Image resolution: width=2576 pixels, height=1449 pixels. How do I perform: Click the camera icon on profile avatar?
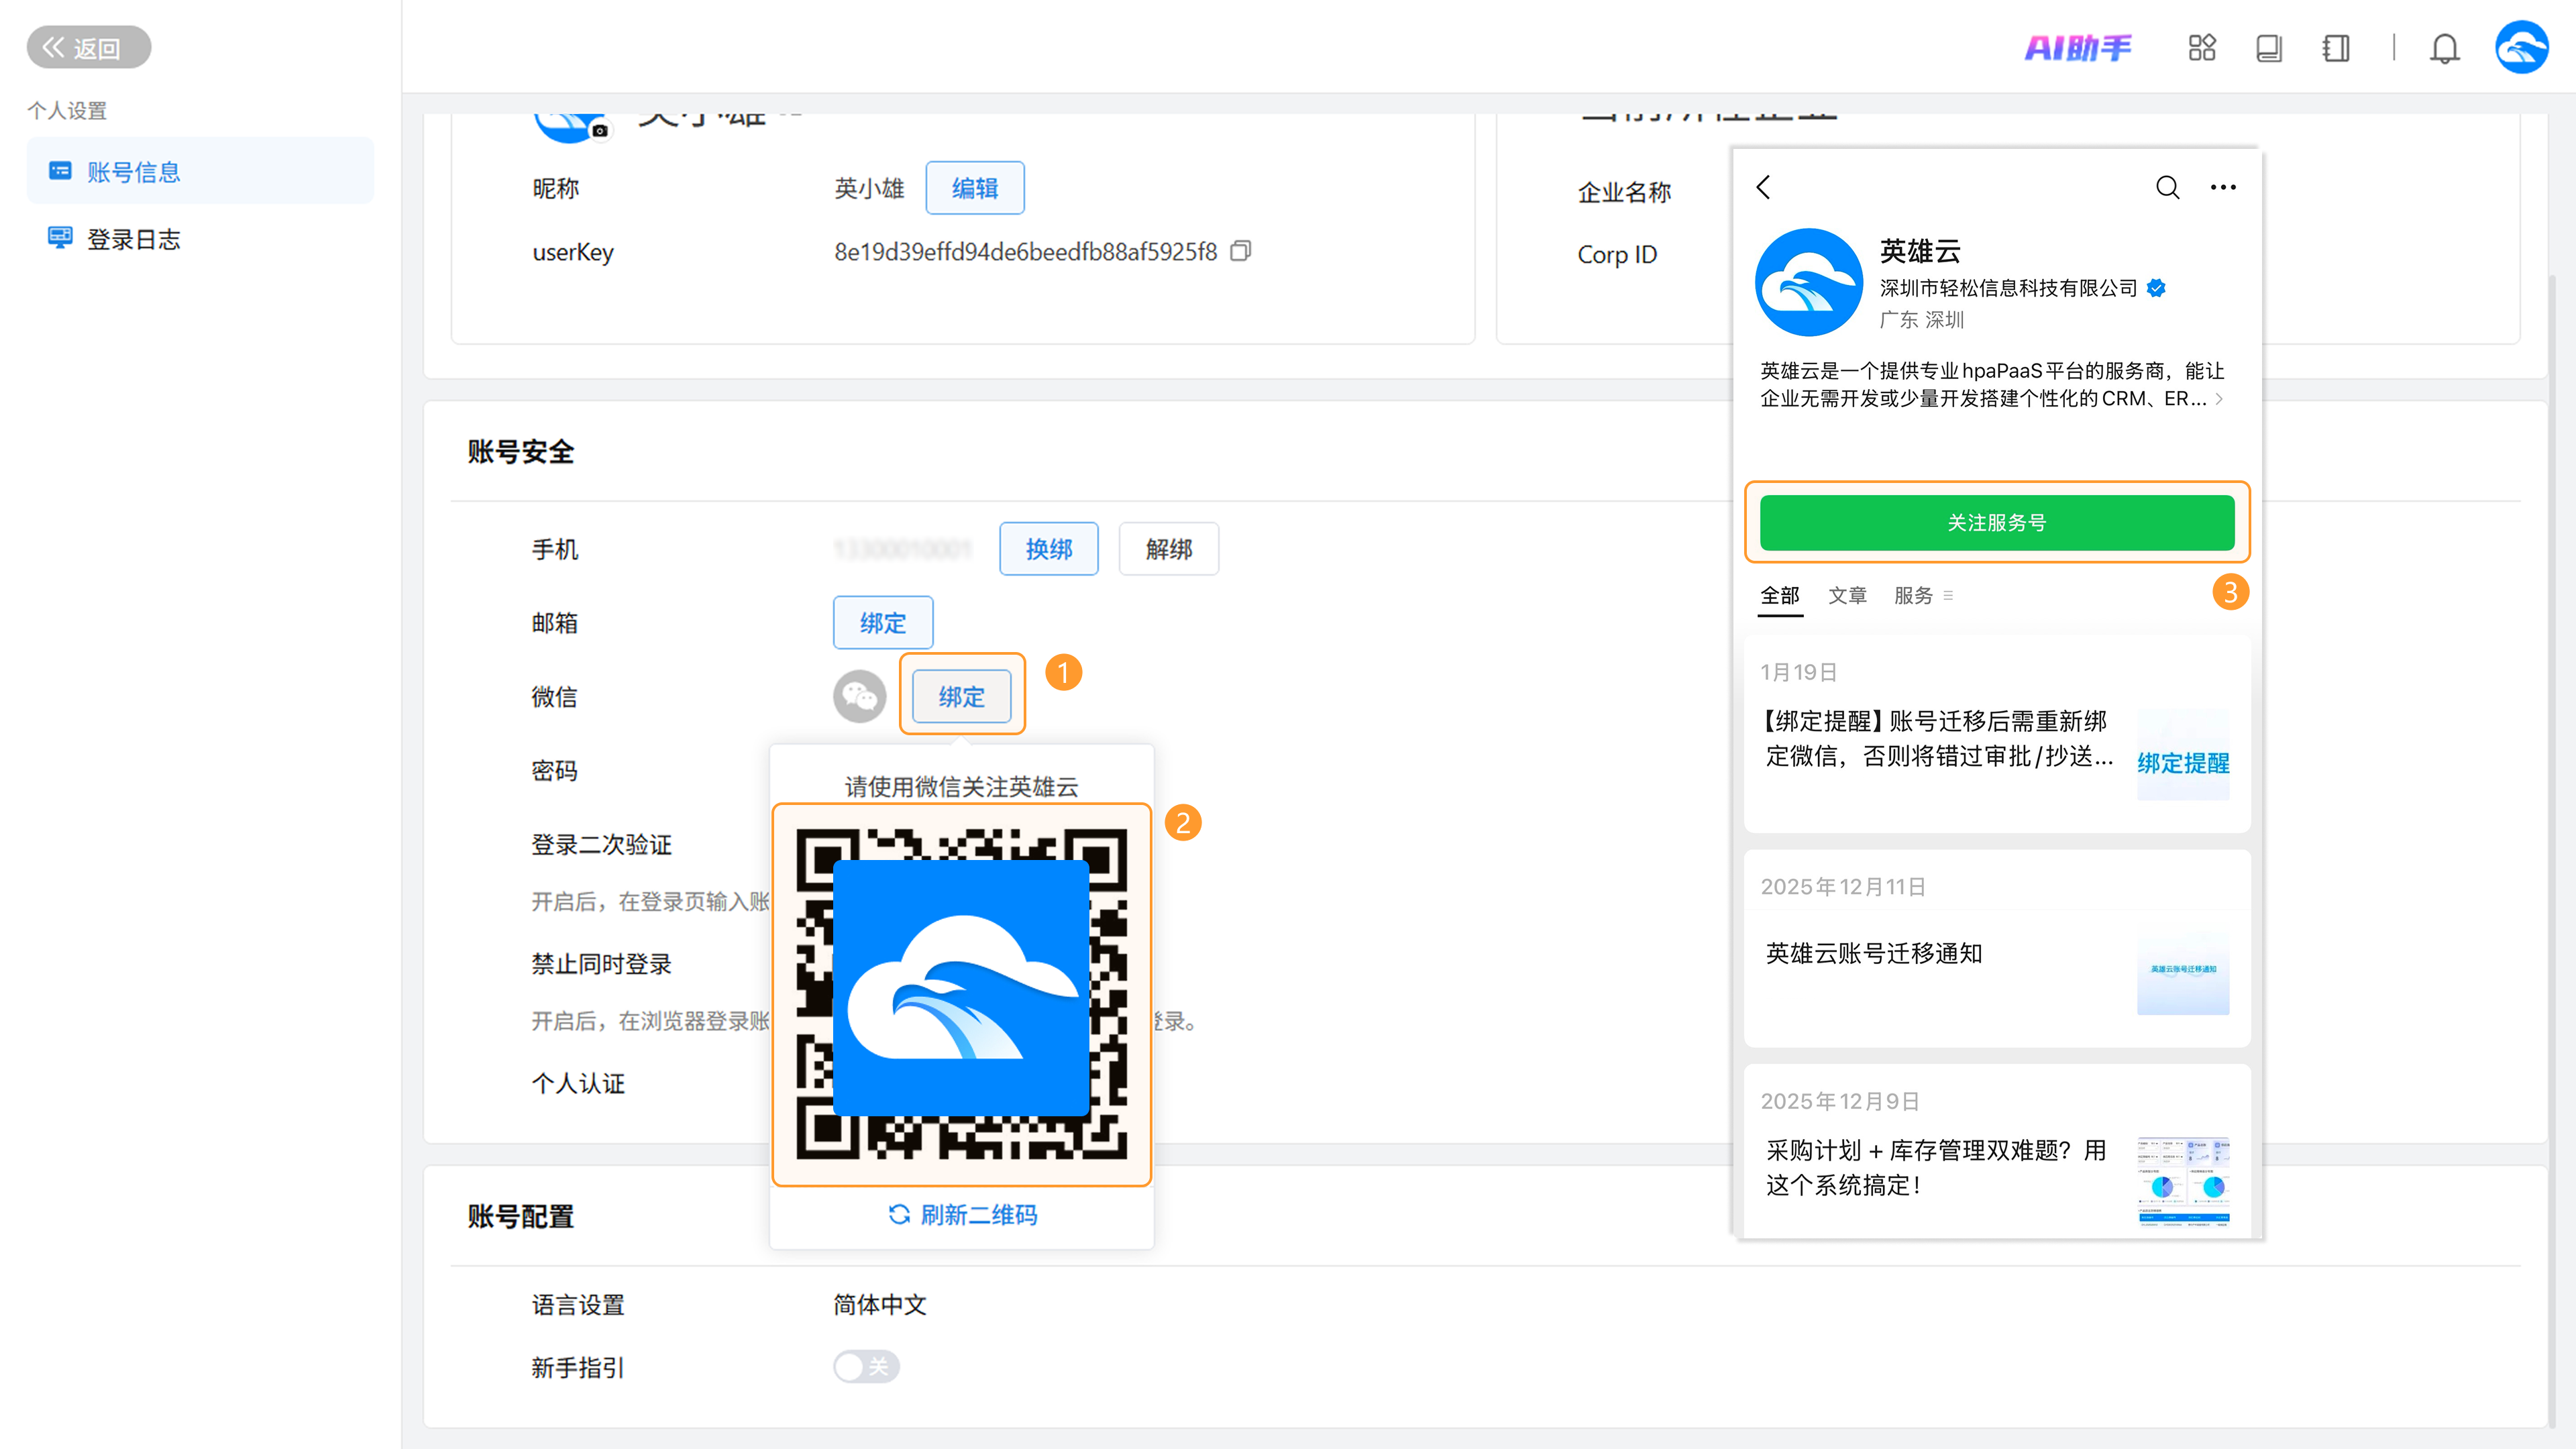click(600, 130)
